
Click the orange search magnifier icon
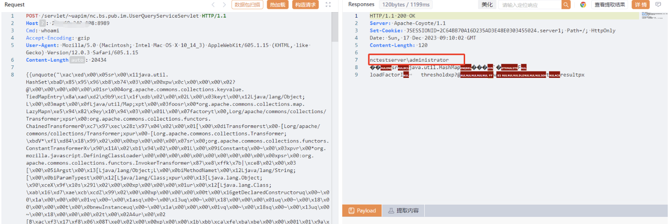(566, 5)
